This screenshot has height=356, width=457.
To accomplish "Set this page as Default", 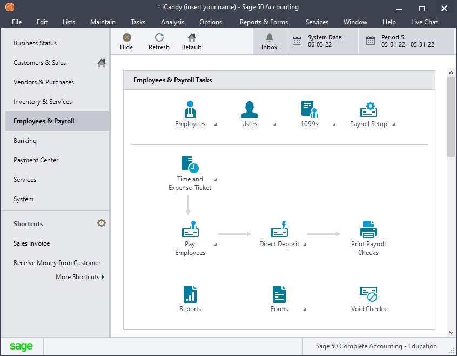I will (191, 42).
